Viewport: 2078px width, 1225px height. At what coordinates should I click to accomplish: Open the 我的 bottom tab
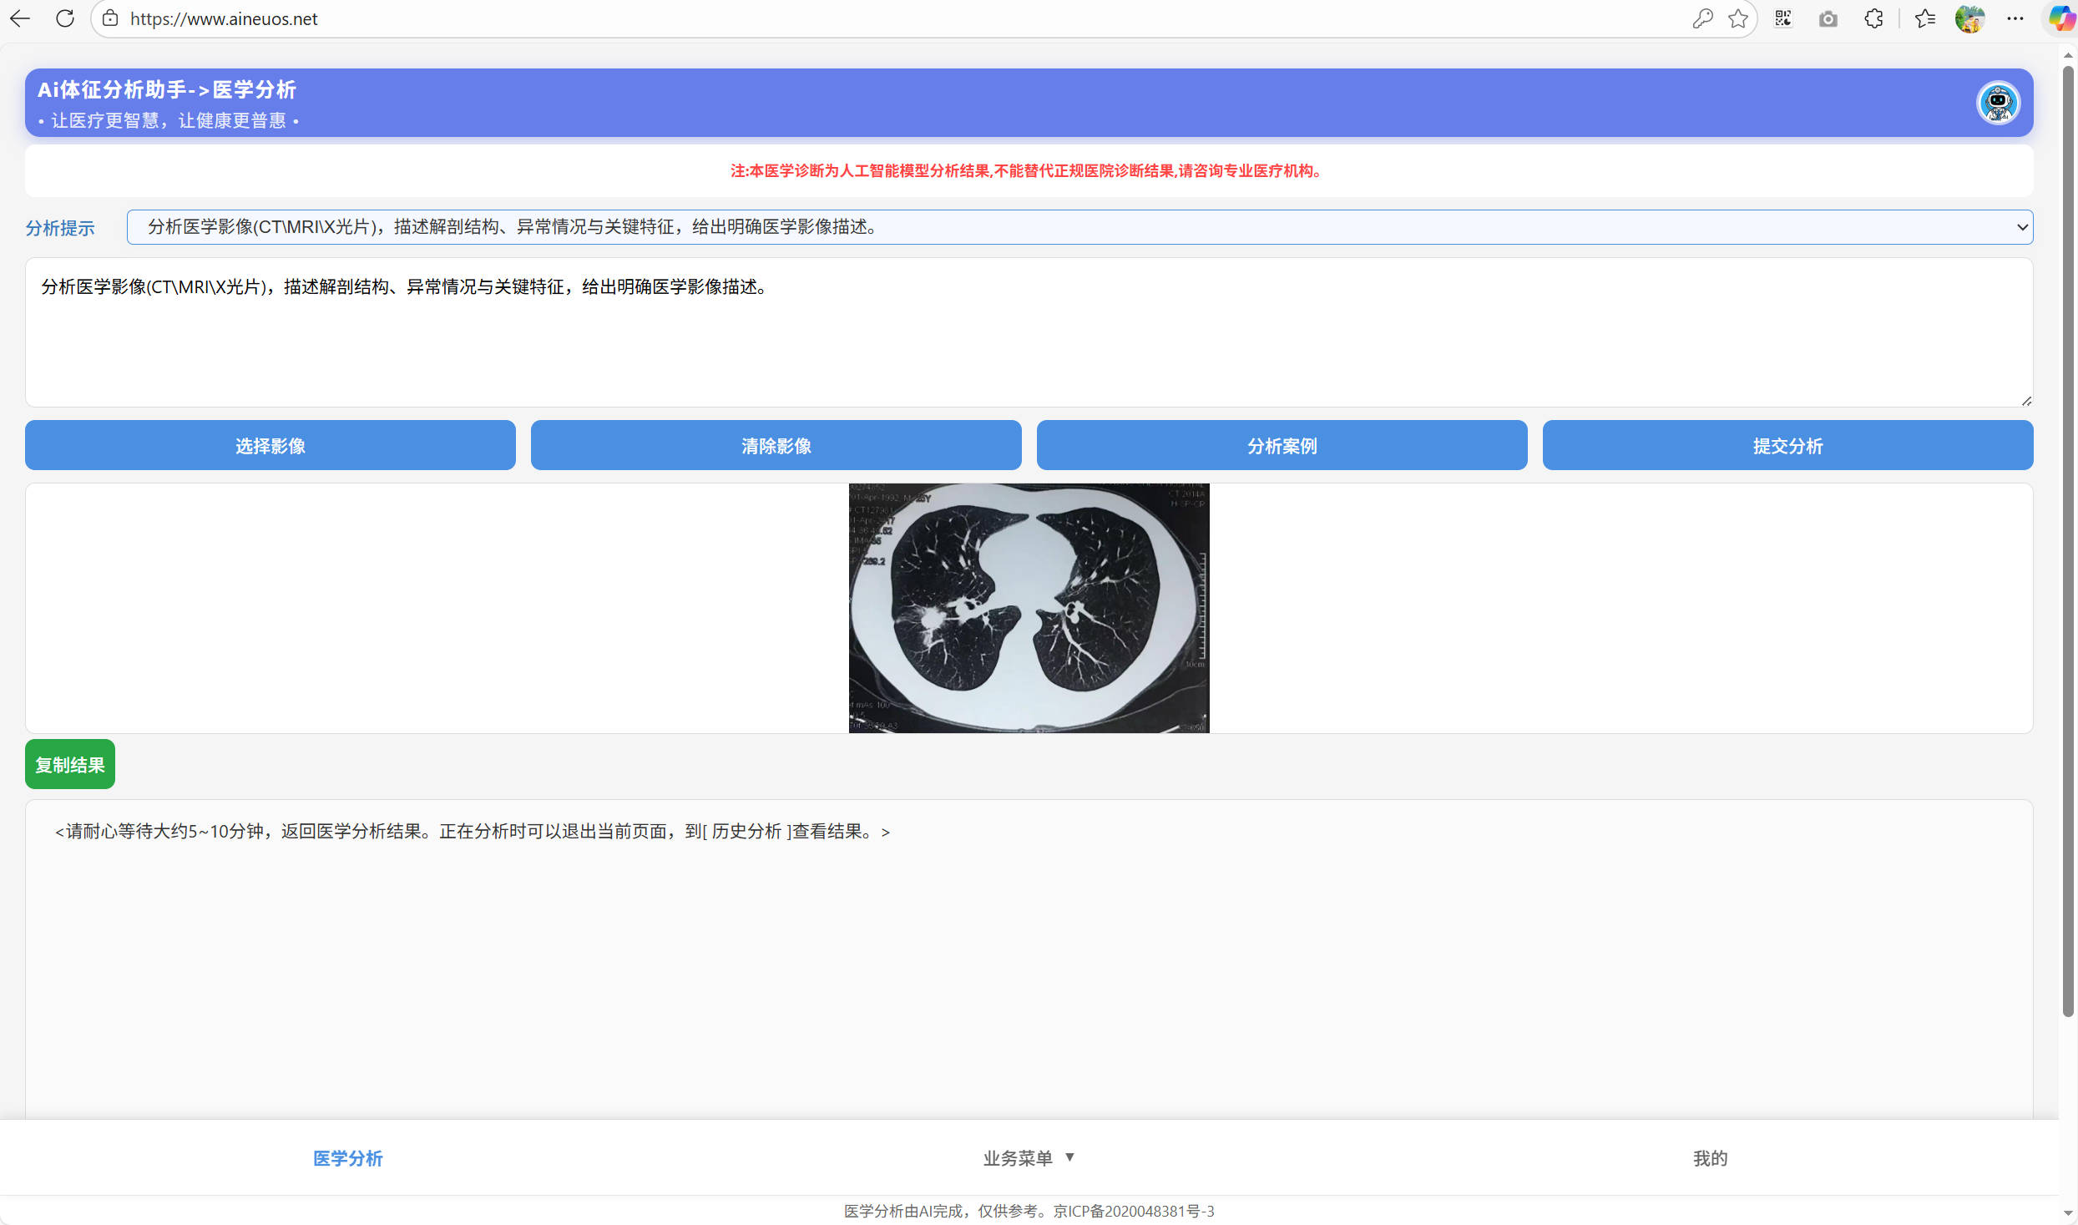[x=1710, y=1158]
